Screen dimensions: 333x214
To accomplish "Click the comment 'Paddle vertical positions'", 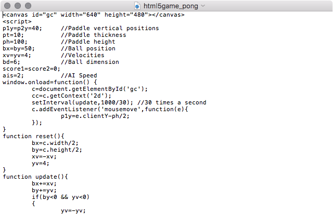I will (110, 28).
